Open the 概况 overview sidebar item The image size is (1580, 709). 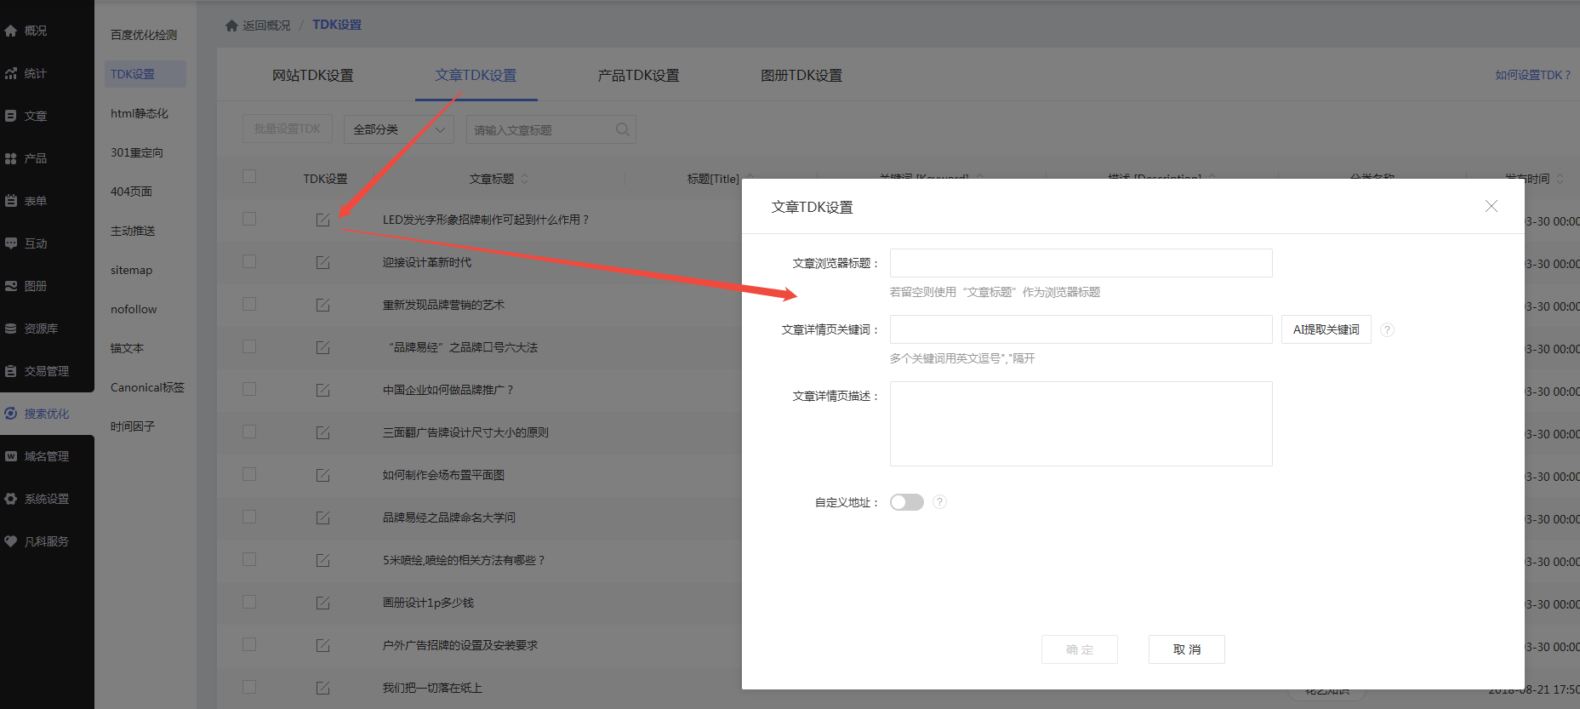(36, 31)
